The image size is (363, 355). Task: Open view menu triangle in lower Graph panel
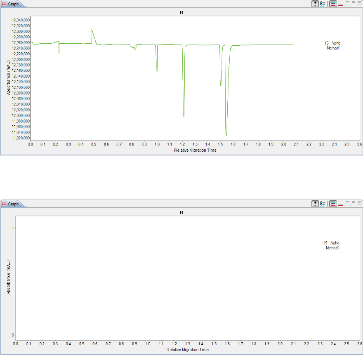coord(347,202)
